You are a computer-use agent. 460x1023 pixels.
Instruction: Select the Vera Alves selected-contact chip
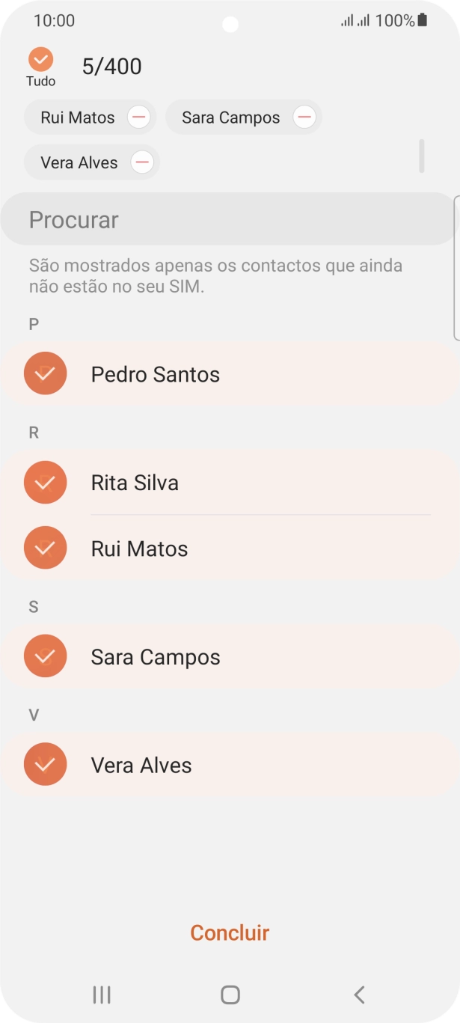81,162
